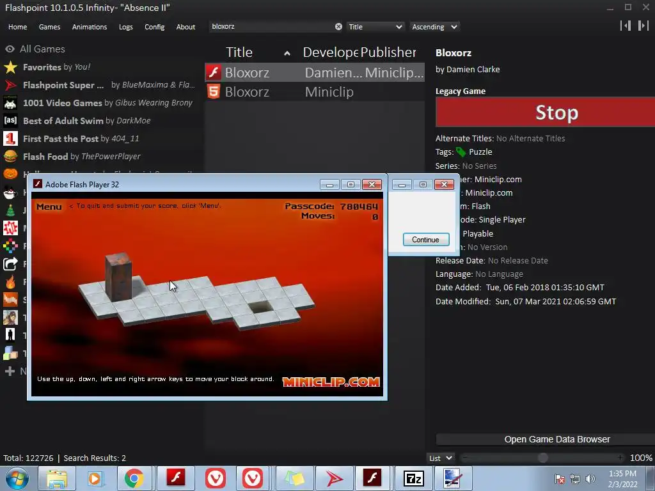655x491 pixels.
Task: Click the Continue button in the dialog
Action: pyautogui.click(x=425, y=240)
